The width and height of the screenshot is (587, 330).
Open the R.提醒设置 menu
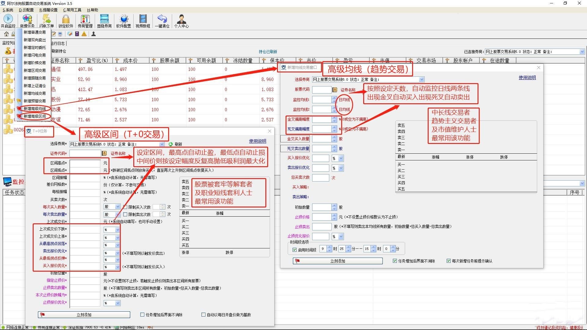click(x=48, y=10)
